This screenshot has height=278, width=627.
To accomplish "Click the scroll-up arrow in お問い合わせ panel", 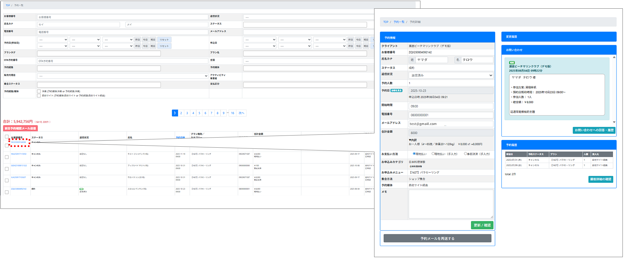I will (x=614, y=57).
